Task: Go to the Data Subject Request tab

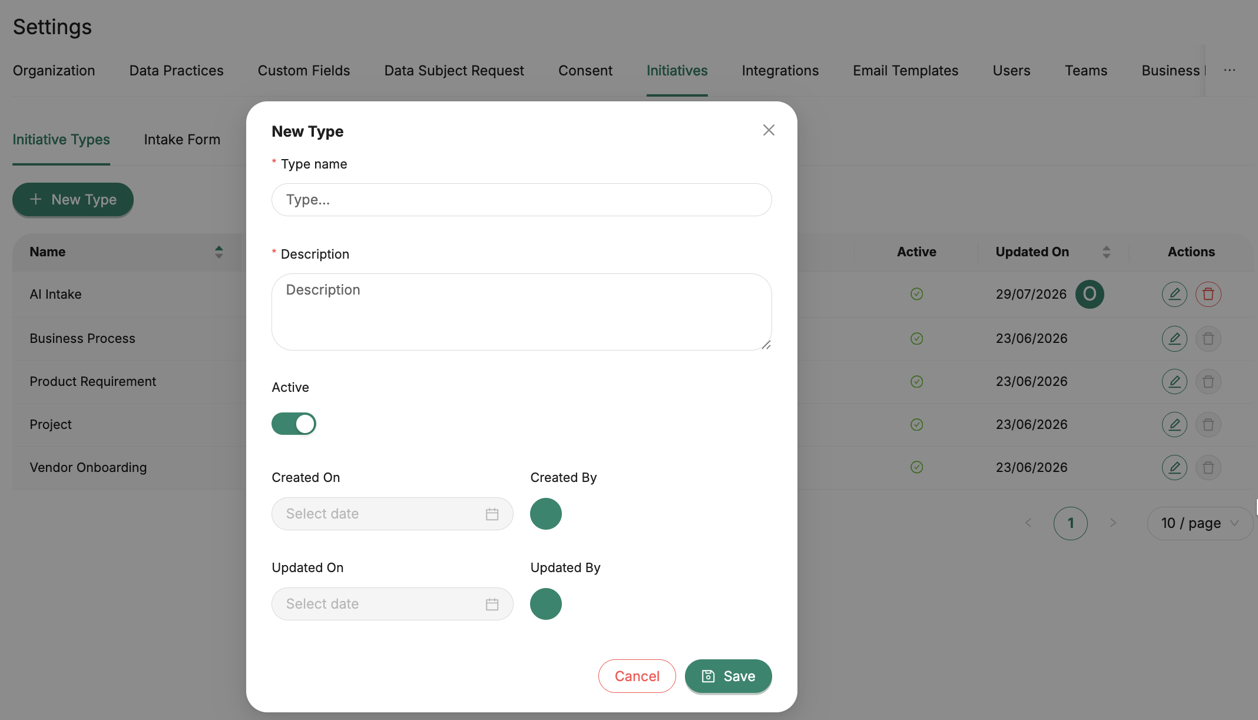Action: click(x=454, y=71)
